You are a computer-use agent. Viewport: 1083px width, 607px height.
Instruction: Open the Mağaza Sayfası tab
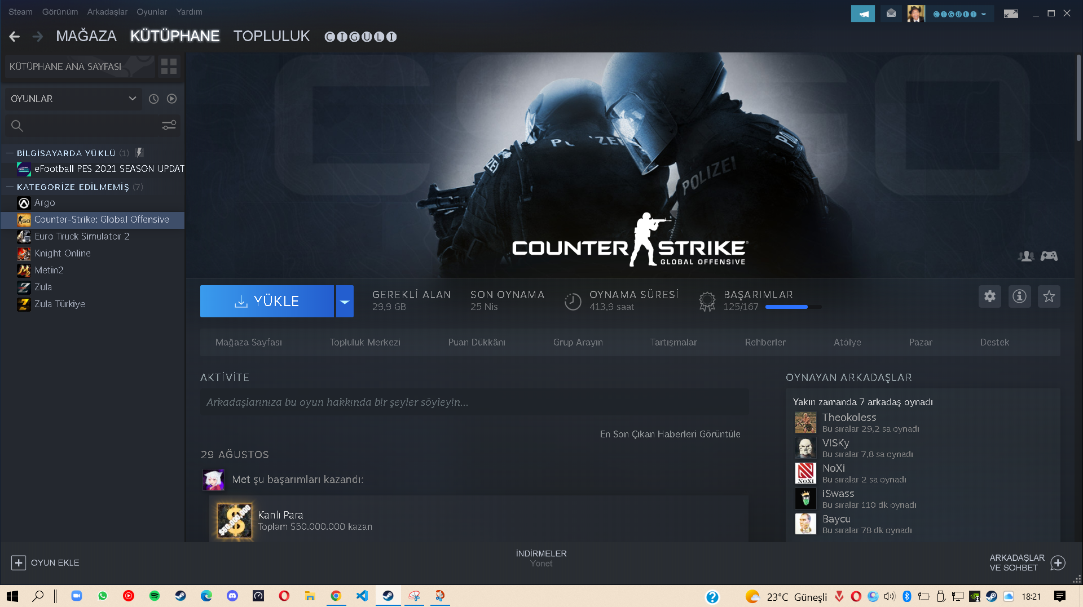[x=249, y=342]
